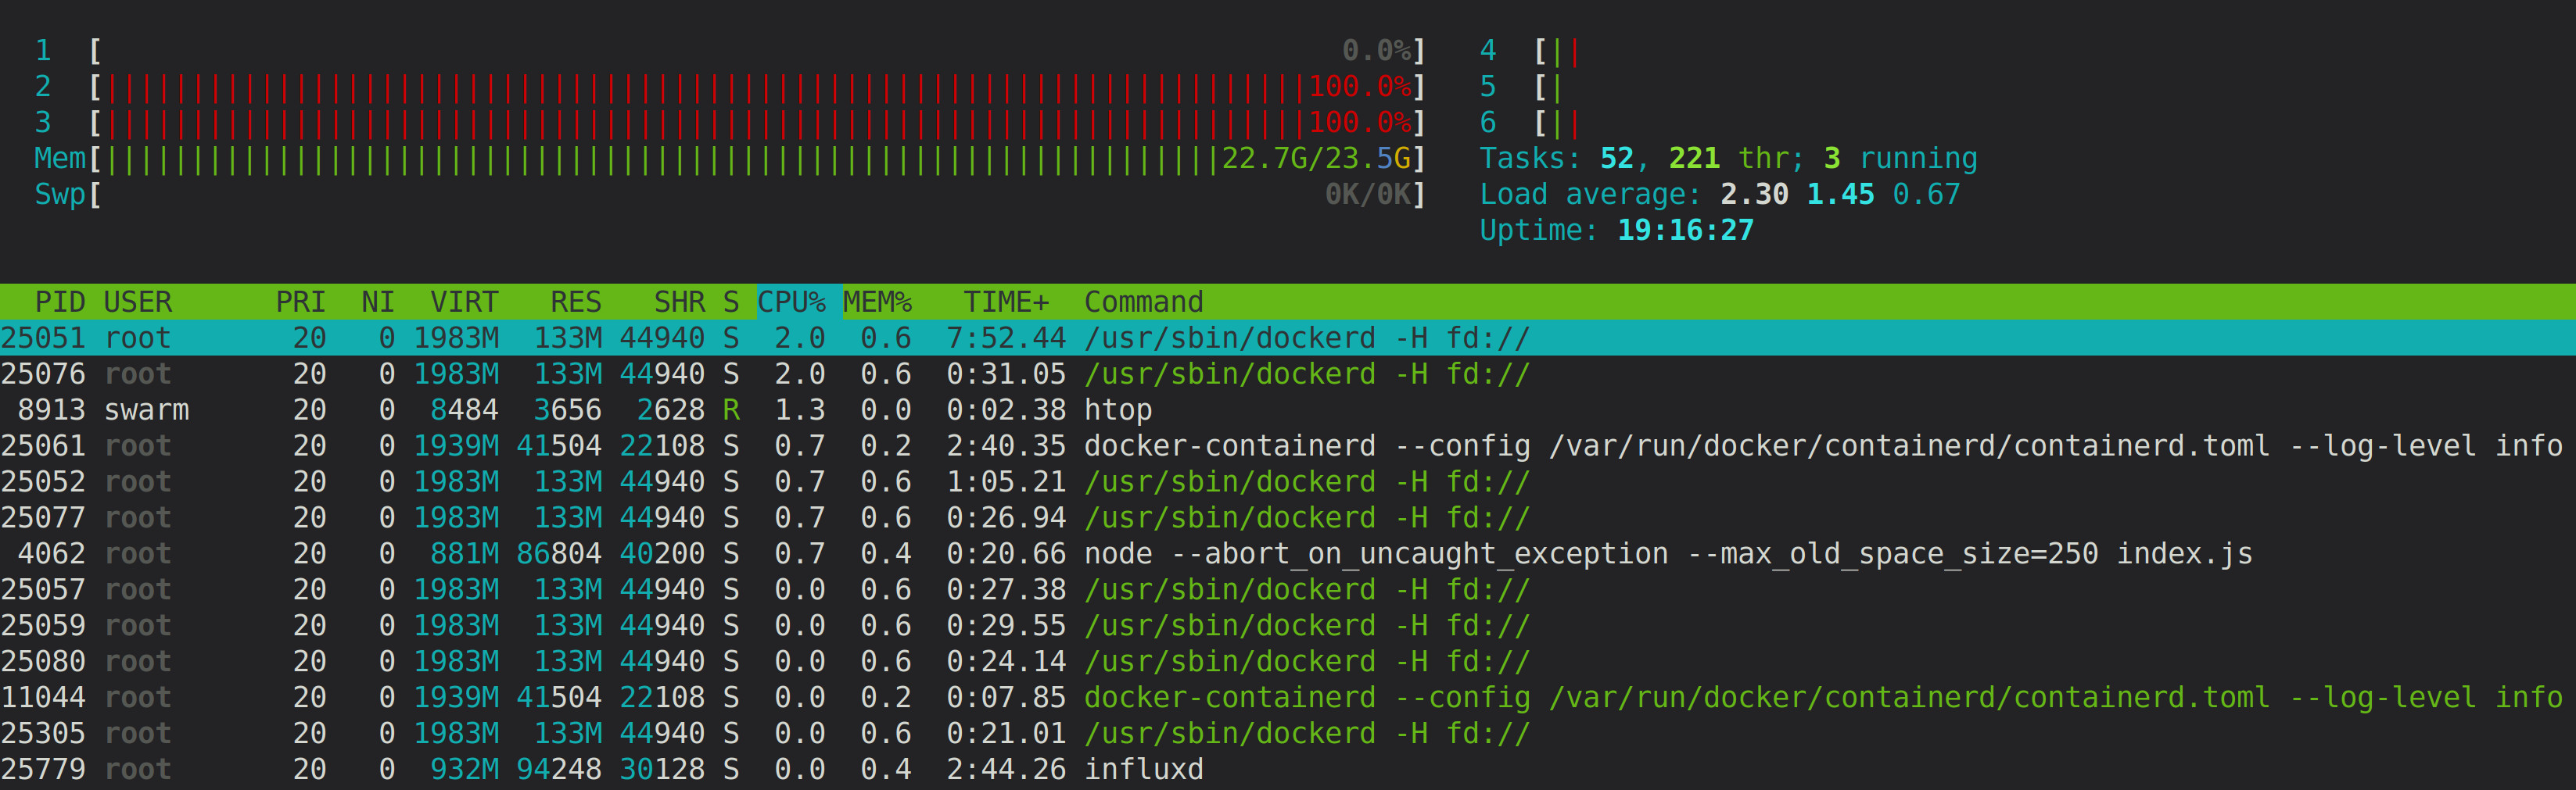Sort processes by the MEM% column
Screen dimensions: 2576x790
click(878, 302)
